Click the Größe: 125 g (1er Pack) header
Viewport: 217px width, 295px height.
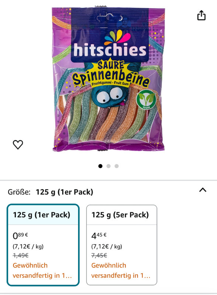[x=50, y=192]
